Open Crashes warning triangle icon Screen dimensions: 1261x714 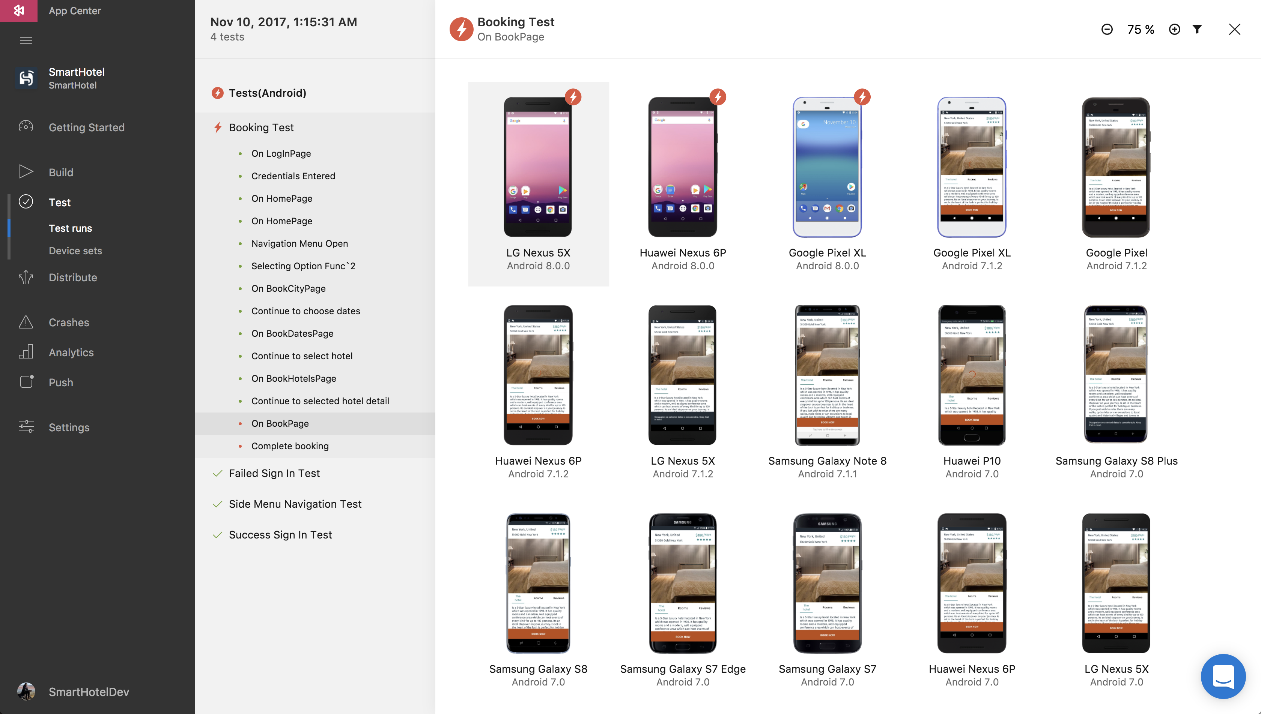click(x=26, y=322)
